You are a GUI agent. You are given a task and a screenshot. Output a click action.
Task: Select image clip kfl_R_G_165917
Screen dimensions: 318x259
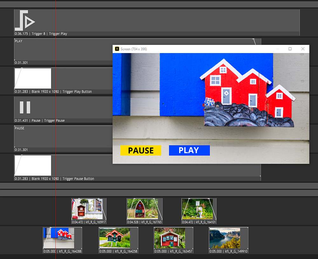[x=88, y=209]
